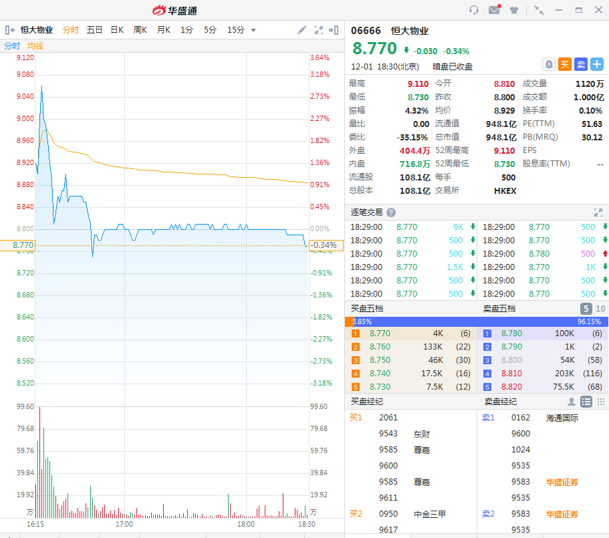Screen dimensions: 609x538
Task: Click the stock code 06666
Action: pyautogui.click(x=366, y=31)
